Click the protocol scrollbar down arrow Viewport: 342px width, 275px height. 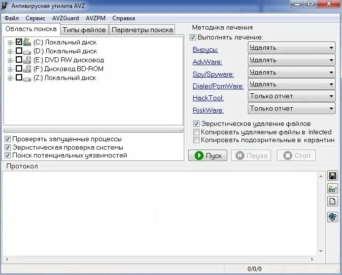[321, 251]
